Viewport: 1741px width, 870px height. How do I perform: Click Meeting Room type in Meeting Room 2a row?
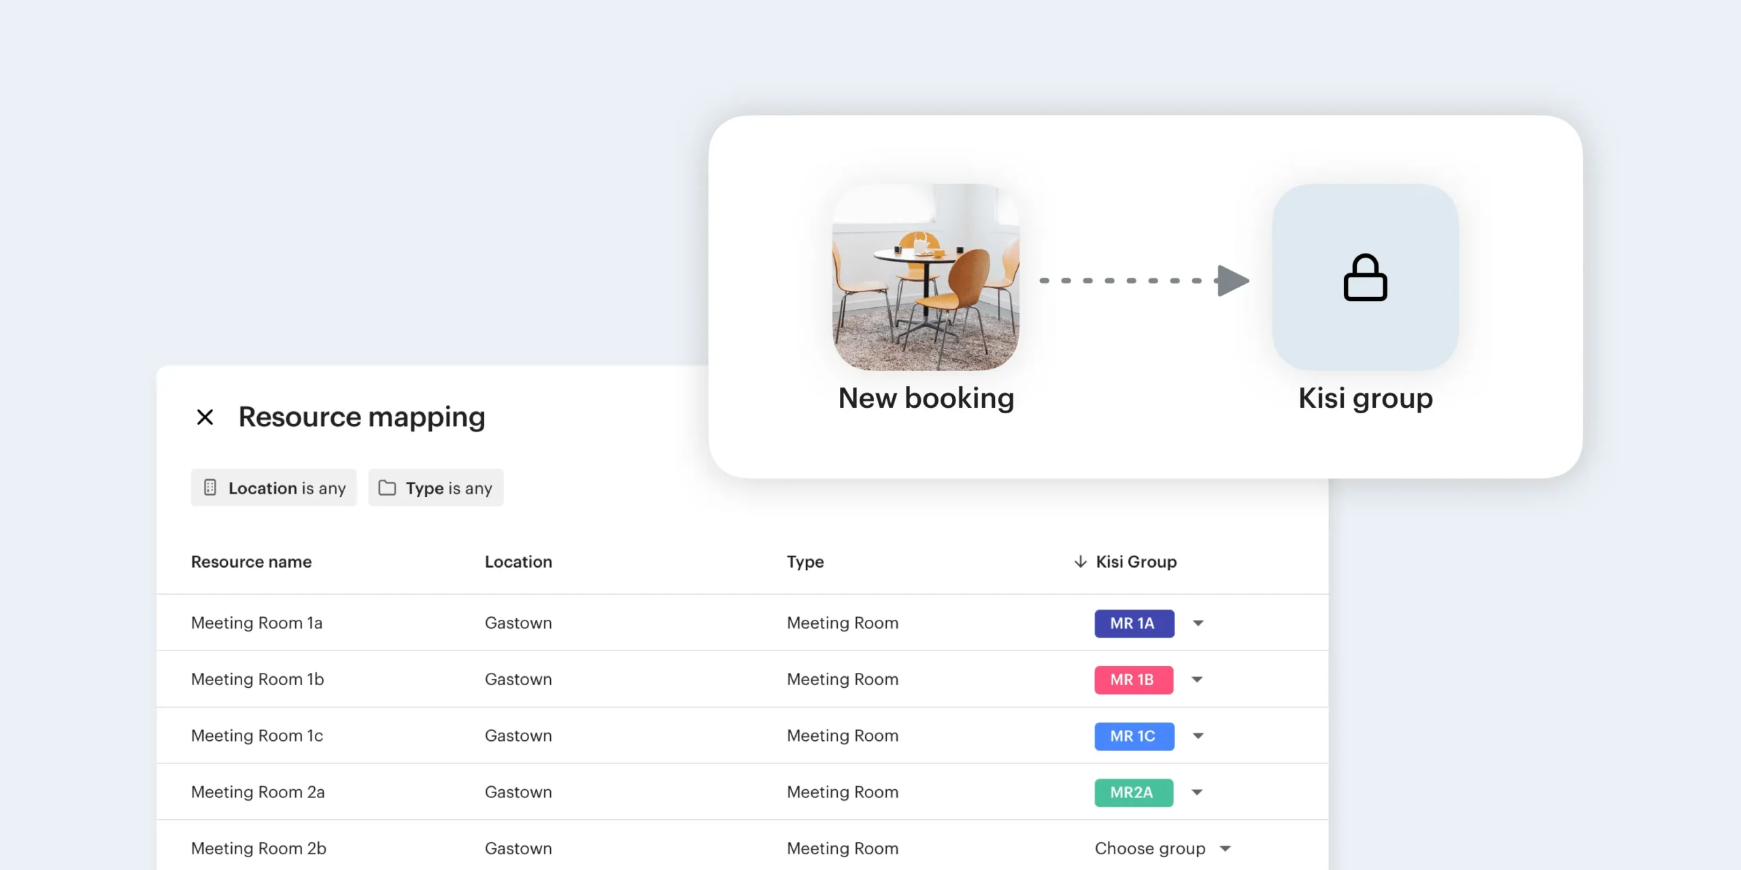click(x=843, y=792)
